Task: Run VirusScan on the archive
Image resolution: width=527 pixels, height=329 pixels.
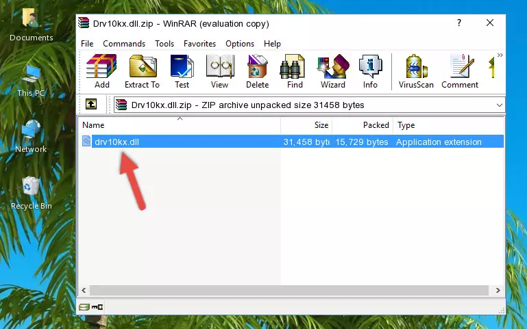Action: point(416,71)
